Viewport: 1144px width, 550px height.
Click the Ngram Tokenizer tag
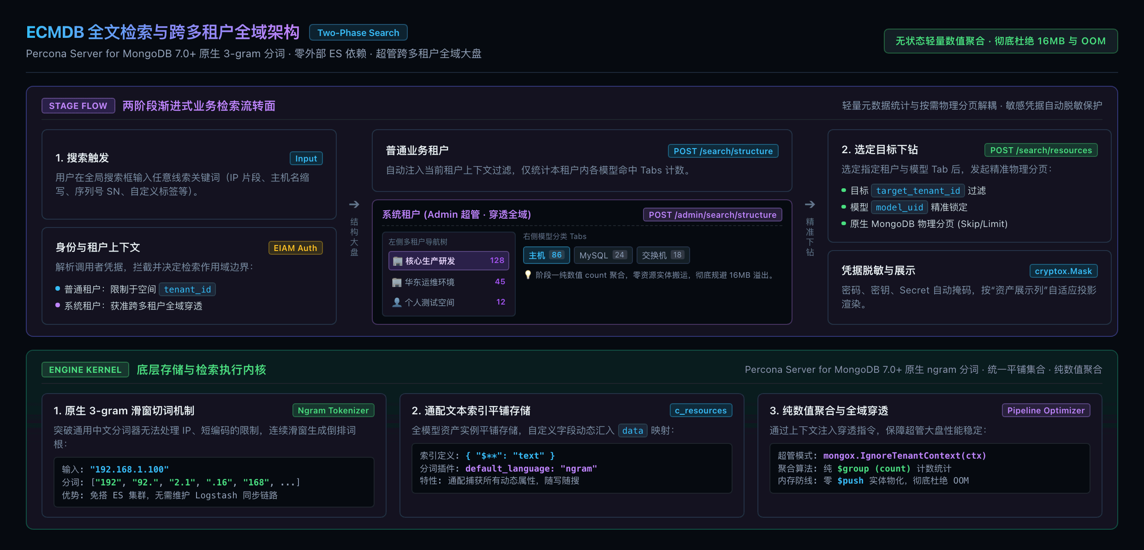coord(333,410)
